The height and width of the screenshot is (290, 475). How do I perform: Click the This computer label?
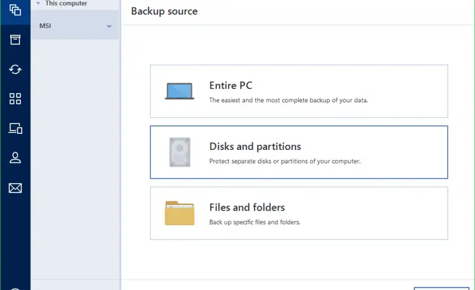(x=66, y=4)
